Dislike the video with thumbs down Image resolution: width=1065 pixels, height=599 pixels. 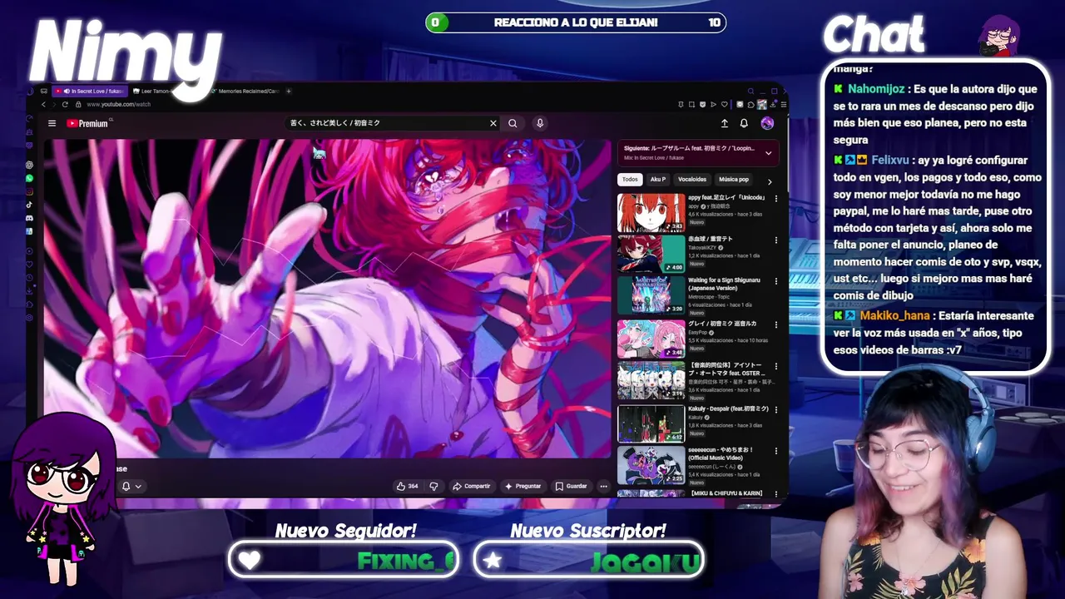[x=433, y=486]
